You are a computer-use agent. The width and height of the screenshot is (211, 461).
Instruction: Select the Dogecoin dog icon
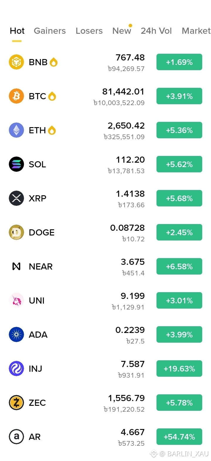16,232
